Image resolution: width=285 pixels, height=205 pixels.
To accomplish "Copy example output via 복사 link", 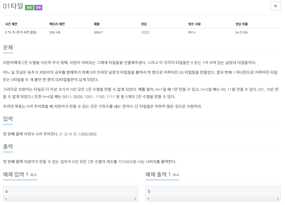I will coord(176,175).
